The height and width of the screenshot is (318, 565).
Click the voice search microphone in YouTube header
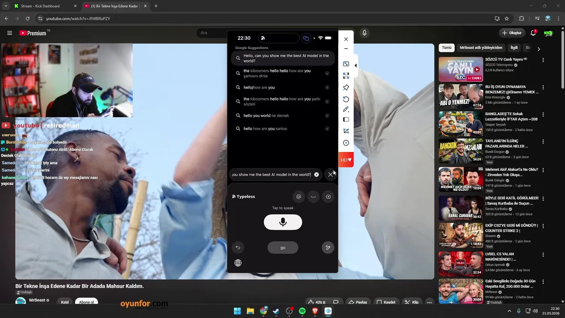pos(364,33)
